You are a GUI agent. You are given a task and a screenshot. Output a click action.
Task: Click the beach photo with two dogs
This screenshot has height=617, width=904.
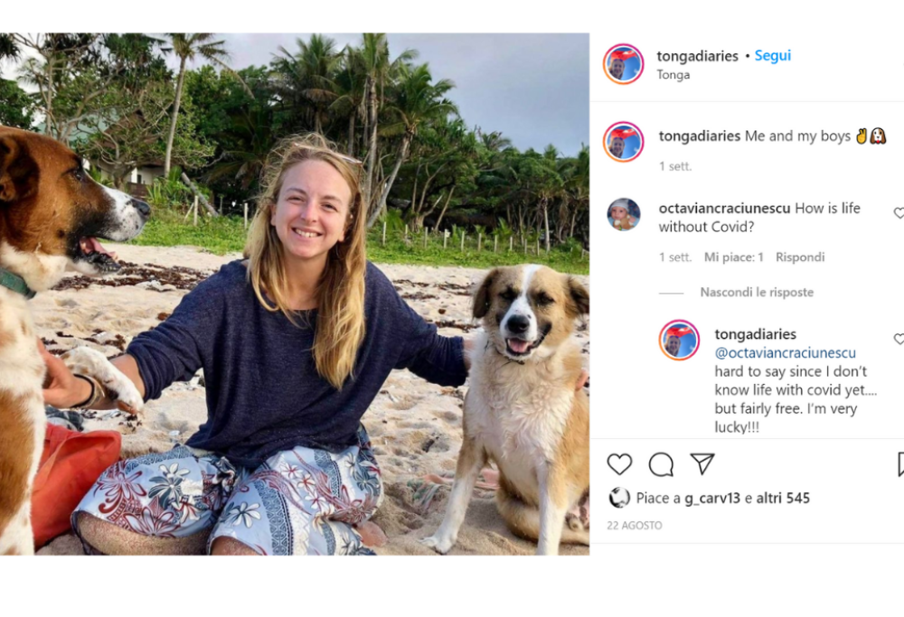pyautogui.click(x=294, y=294)
